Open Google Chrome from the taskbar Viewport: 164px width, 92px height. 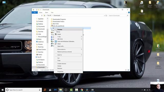click(82, 90)
